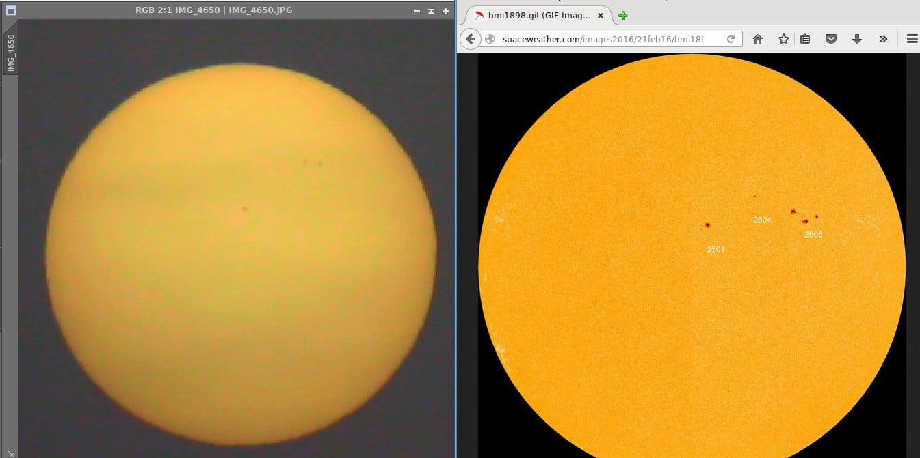
Task: Show bookmarks list icon in toolbar
Action: (805, 39)
